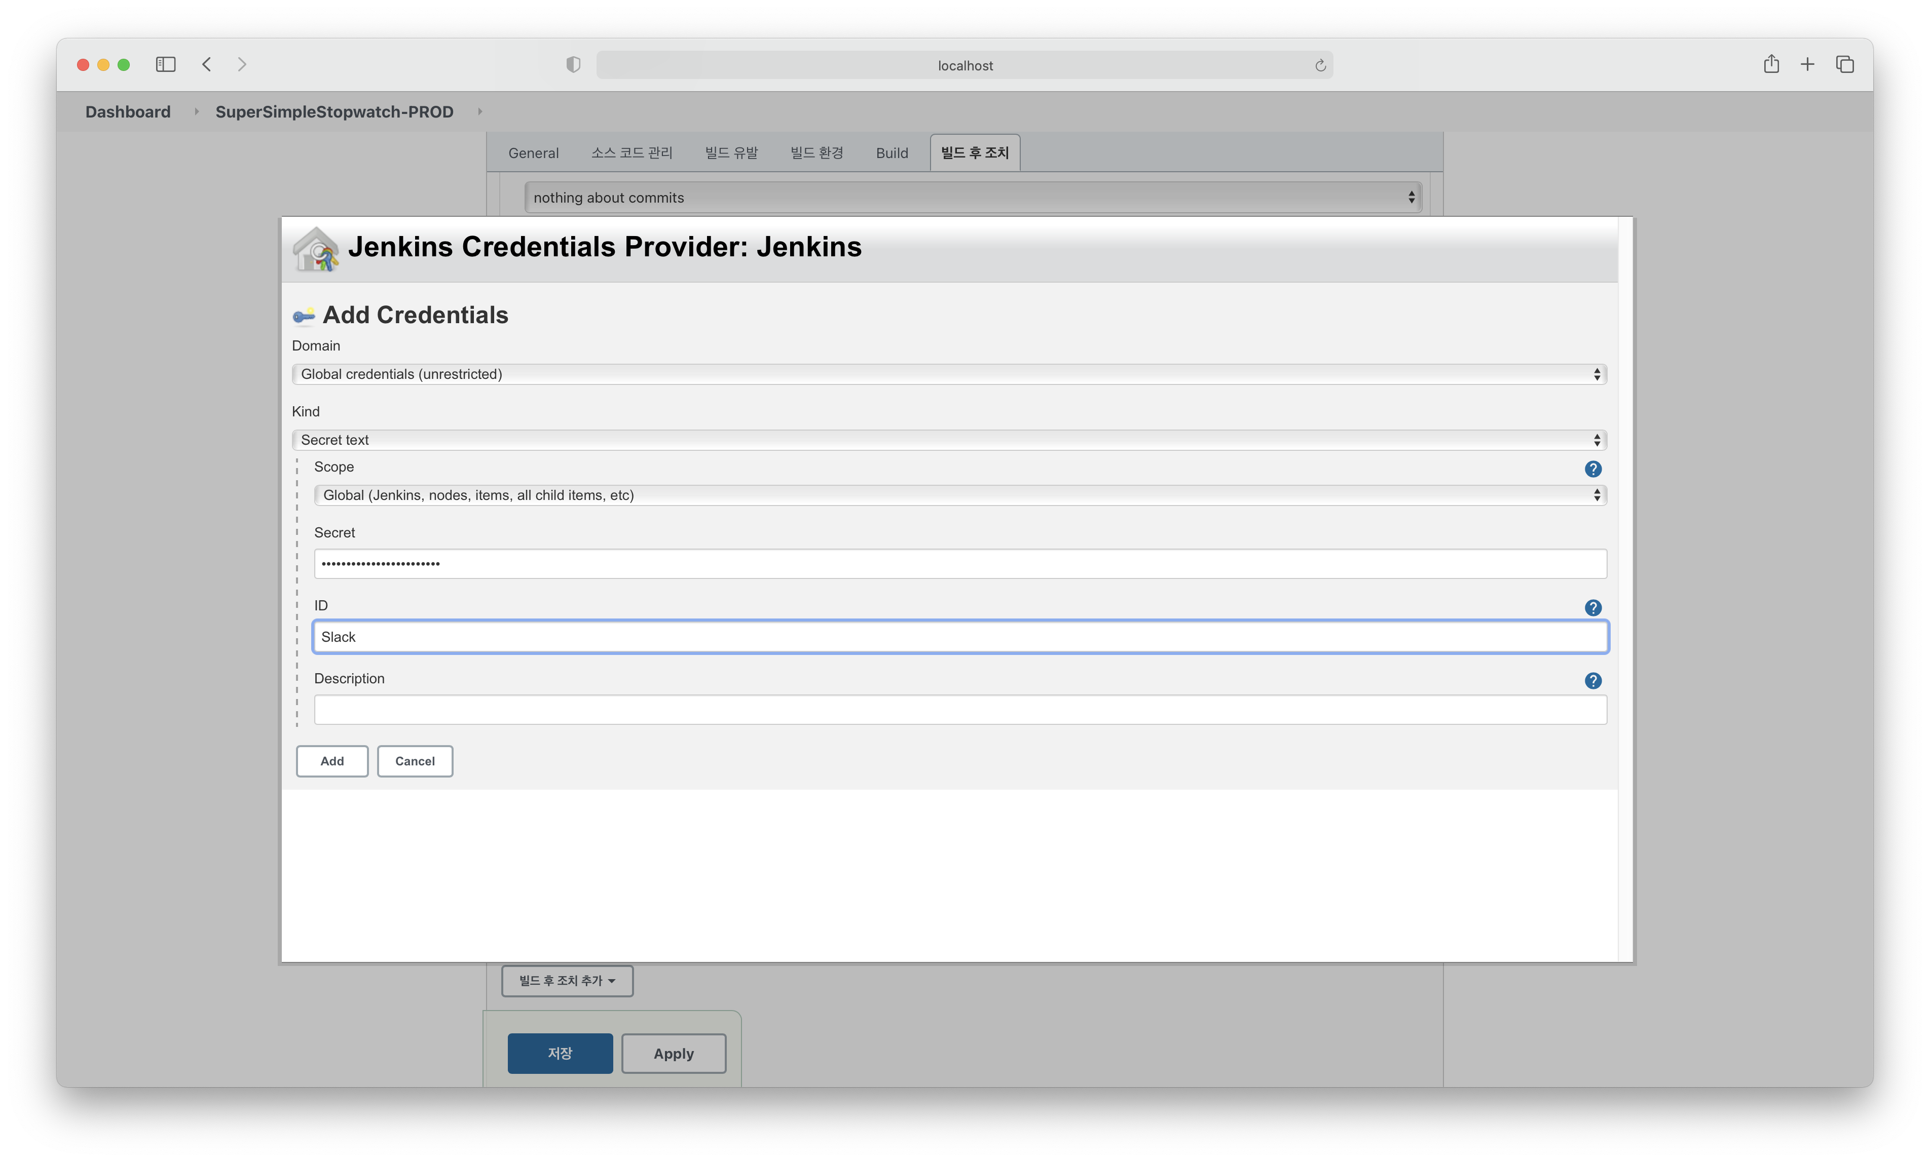This screenshot has width=1930, height=1162.
Task: Click the Dashboard breadcrumb link
Action: tap(128, 112)
